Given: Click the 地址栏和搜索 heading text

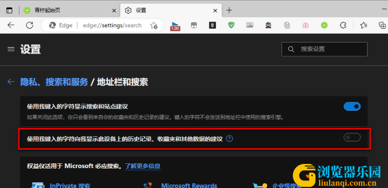Looking at the screenshot, I should tap(122, 82).
